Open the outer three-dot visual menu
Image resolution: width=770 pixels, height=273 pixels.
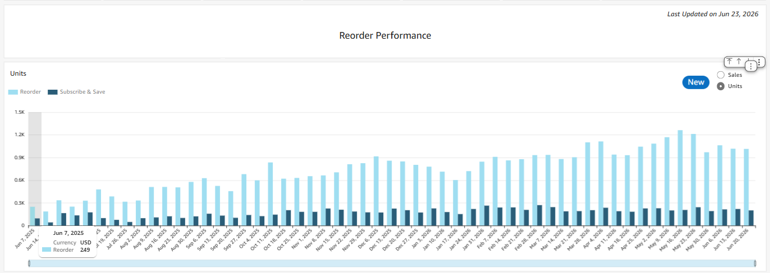759,62
